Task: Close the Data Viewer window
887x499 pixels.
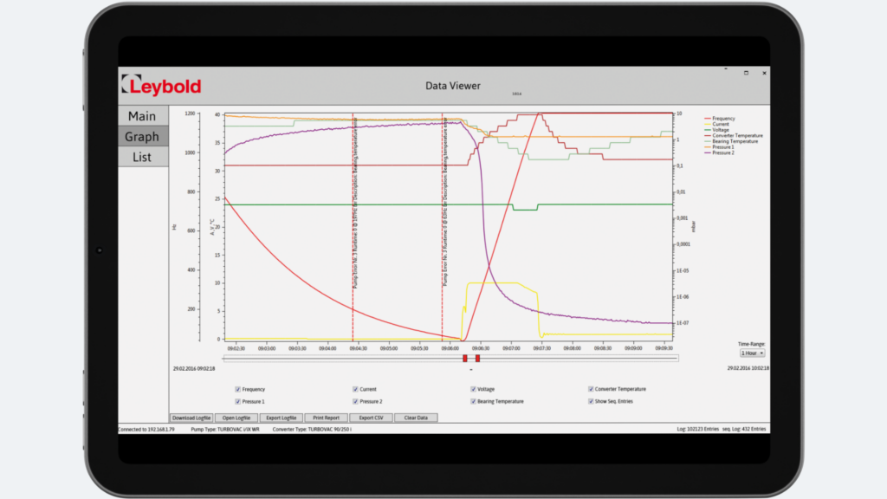Action: (x=764, y=73)
